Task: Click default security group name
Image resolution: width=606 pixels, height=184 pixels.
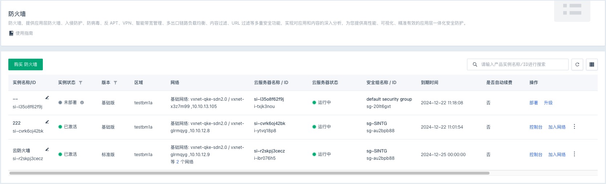Action: coord(389,99)
